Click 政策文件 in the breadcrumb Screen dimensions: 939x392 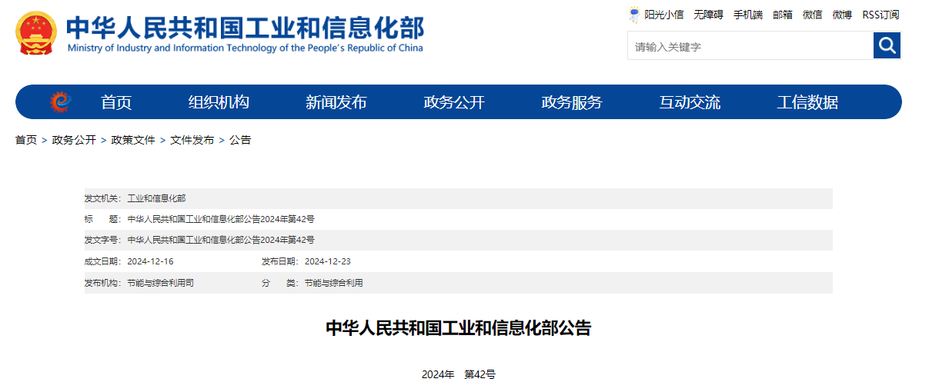coord(133,140)
